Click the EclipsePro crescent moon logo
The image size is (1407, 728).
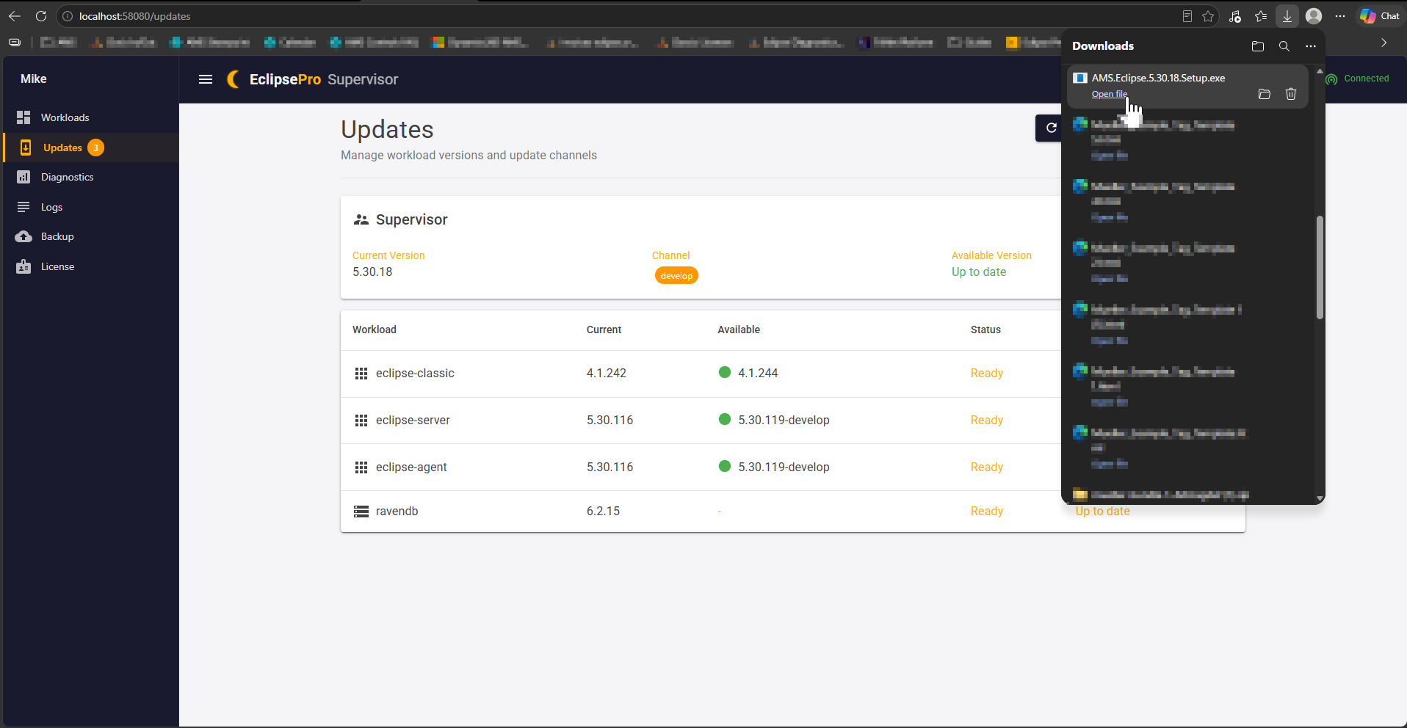coord(234,79)
